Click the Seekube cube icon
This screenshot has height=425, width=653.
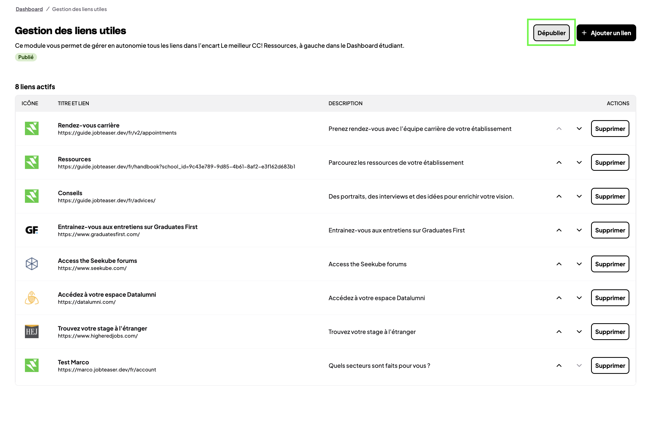pyautogui.click(x=31, y=264)
